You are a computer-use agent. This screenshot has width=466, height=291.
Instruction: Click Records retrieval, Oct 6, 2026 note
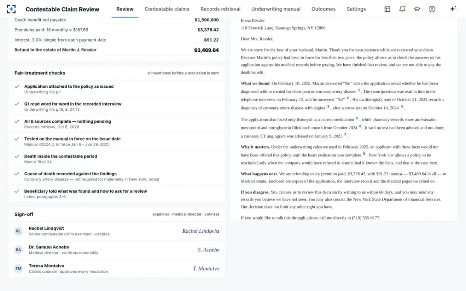[x=51, y=127]
